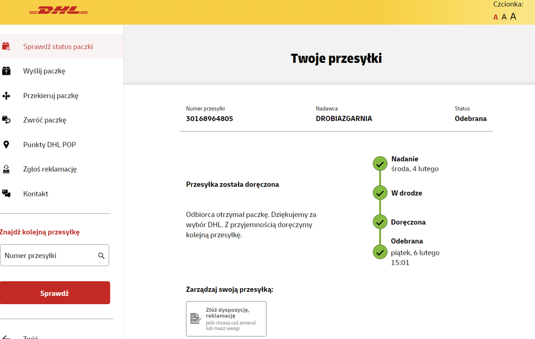Click the magnifier icon in the tracking field
Viewport: 535px width, 339px height.
tap(101, 255)
